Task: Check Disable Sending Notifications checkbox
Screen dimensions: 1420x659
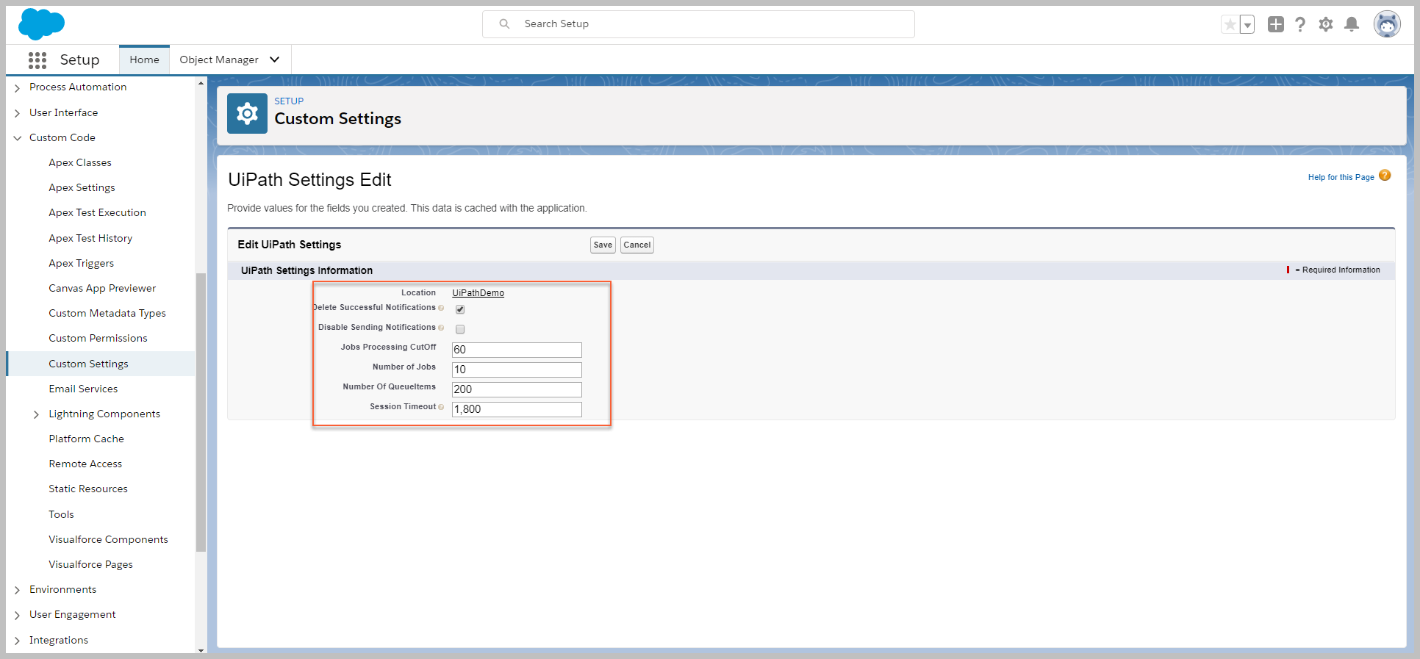Action: point(460,329)
